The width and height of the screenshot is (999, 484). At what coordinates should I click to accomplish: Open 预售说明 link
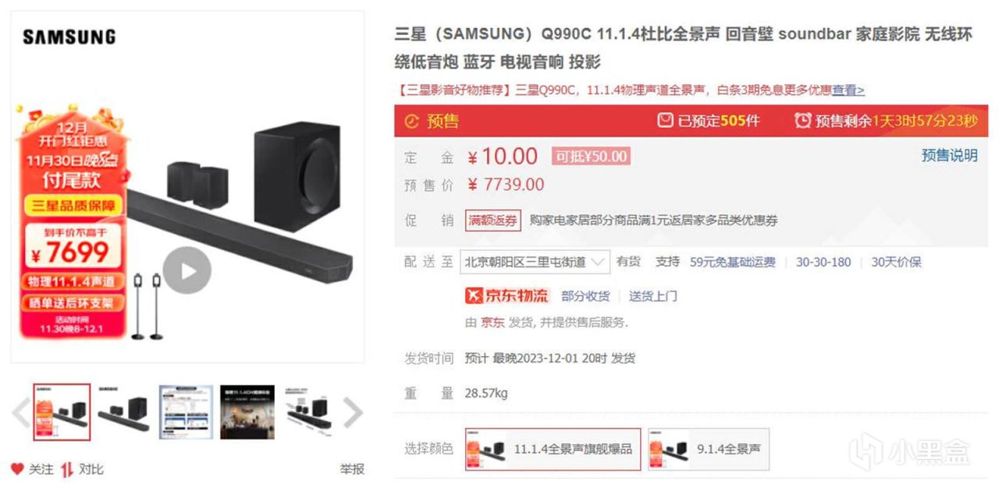click(949, 155)
